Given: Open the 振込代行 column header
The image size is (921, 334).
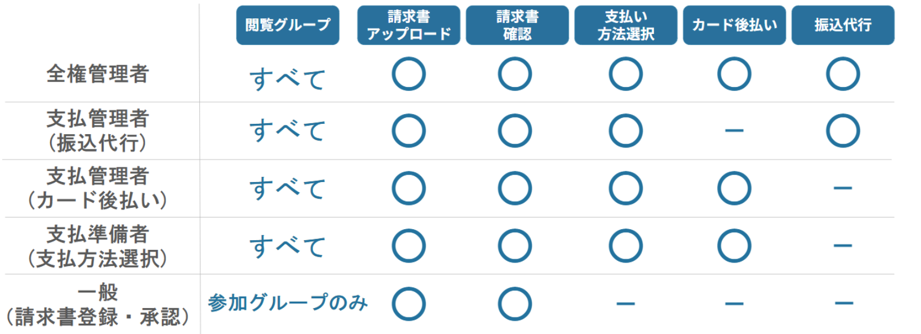Looking at the screenshot, I should 843,25.
